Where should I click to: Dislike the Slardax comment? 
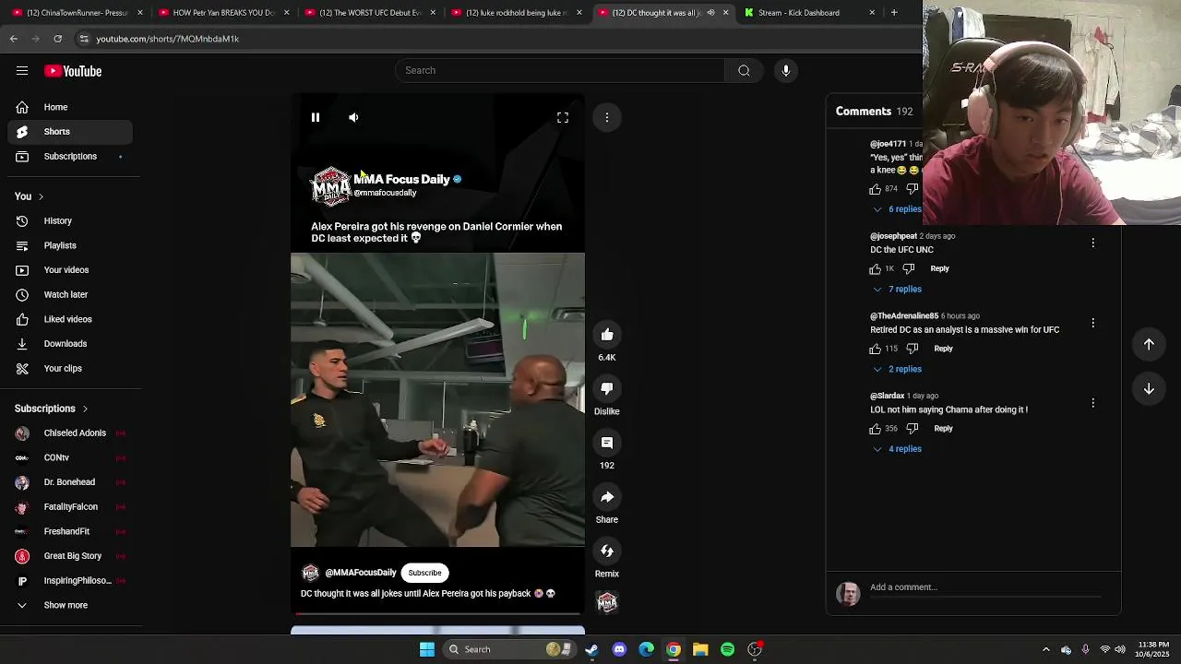coord(913,429)
